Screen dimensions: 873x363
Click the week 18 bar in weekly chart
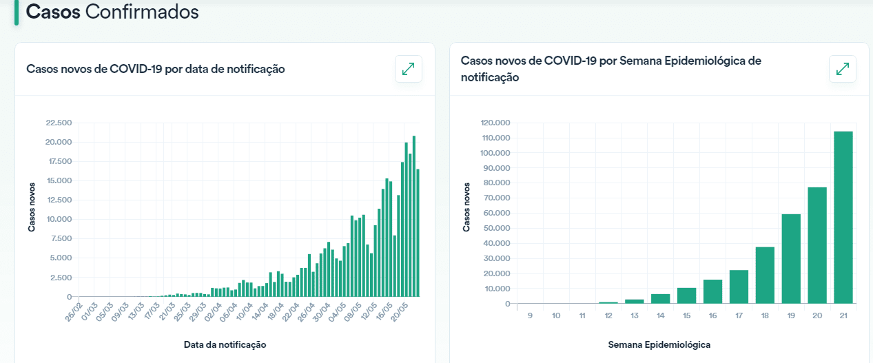click(x=765, y=276)
